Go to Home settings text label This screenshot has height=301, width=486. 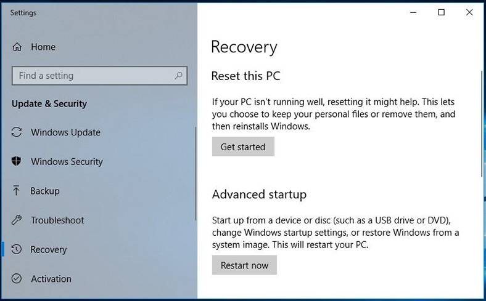click(43, 47)
